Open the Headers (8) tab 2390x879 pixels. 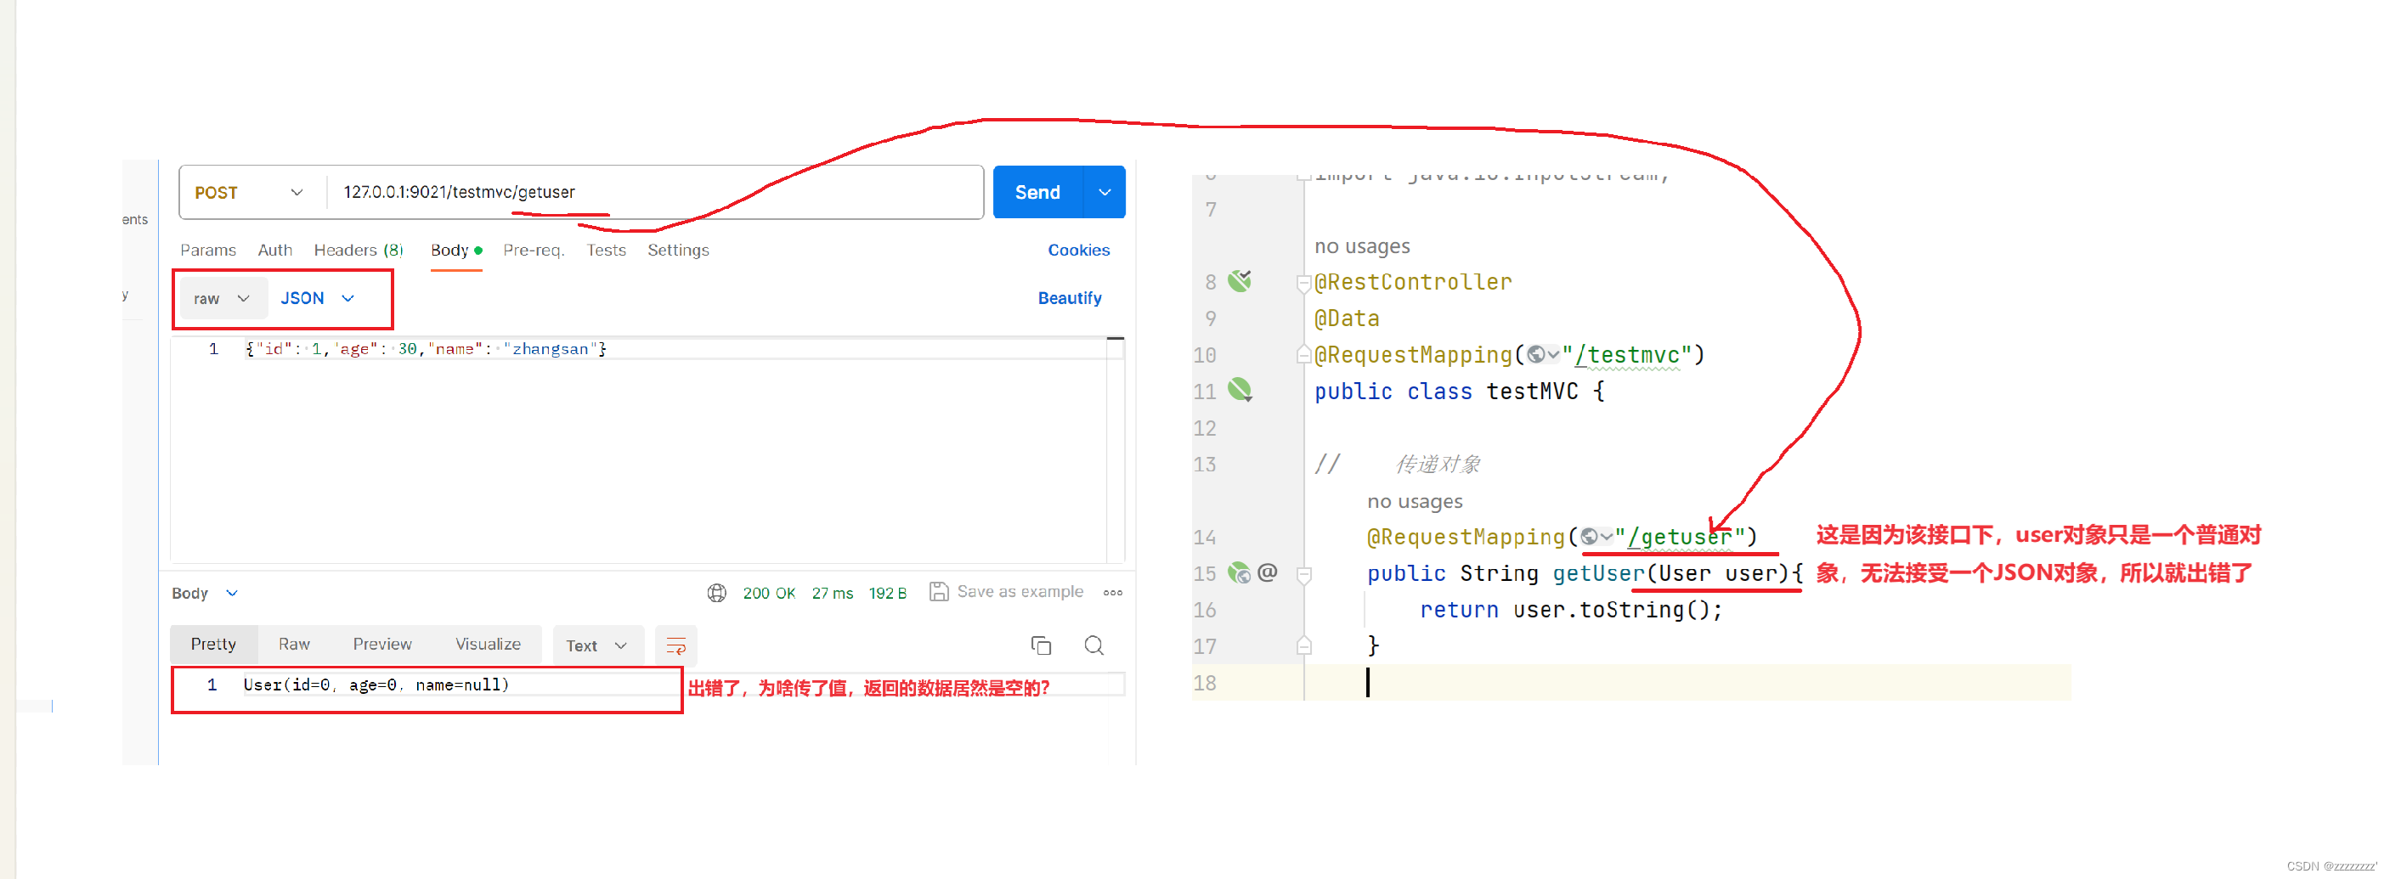click(x=359, y=251)
